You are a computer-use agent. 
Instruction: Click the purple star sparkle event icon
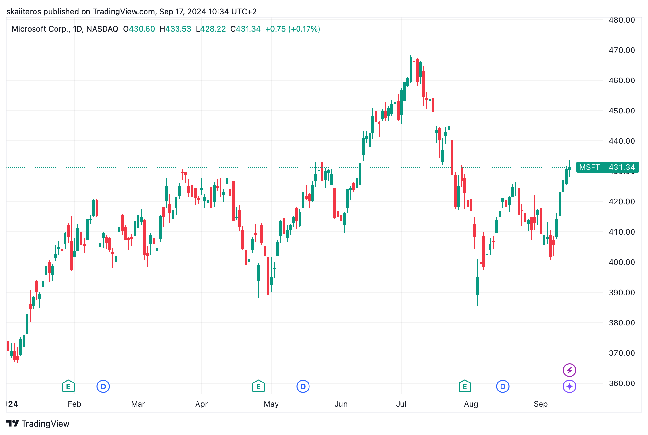pos(570,386)
